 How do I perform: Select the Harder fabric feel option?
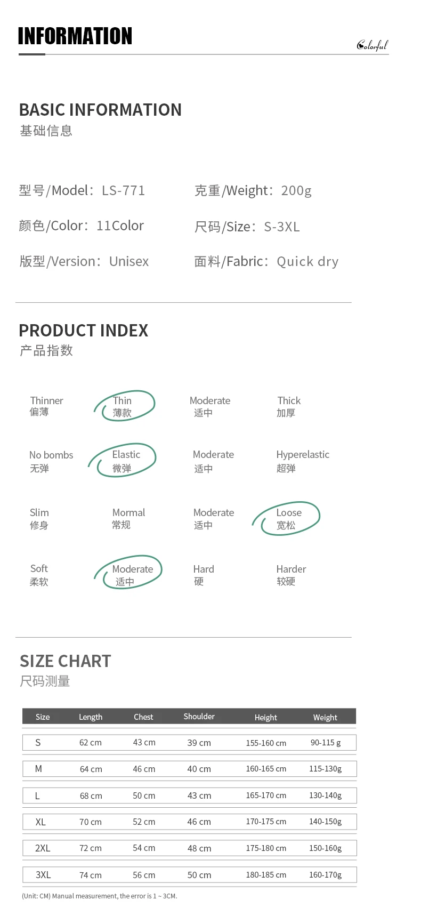pos(291,575)
